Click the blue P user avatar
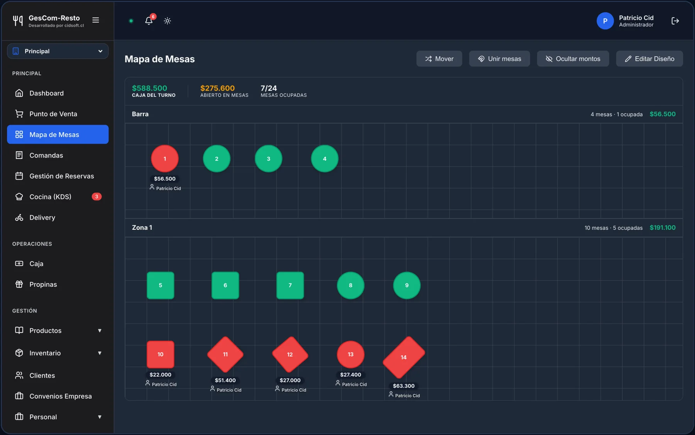Viewport: 695px width, 435px height. 605,21
